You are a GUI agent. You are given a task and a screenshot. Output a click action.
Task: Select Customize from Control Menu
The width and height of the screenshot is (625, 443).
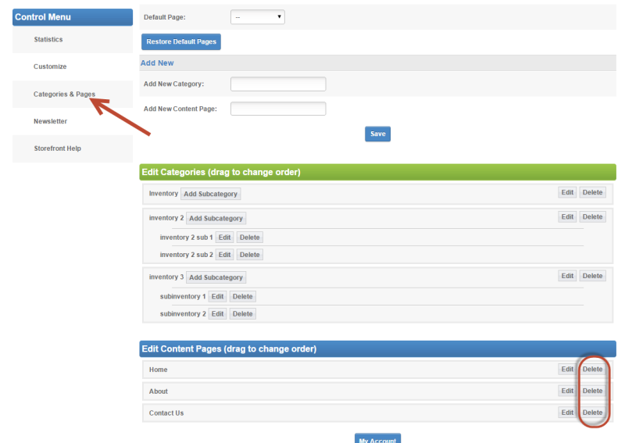(x=50, y=67)
